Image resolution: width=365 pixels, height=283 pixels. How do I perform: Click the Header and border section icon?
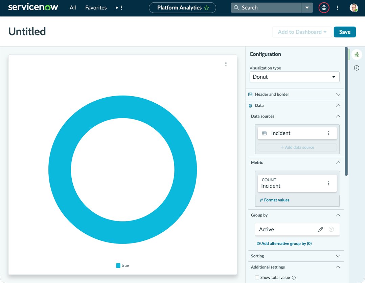250,94
